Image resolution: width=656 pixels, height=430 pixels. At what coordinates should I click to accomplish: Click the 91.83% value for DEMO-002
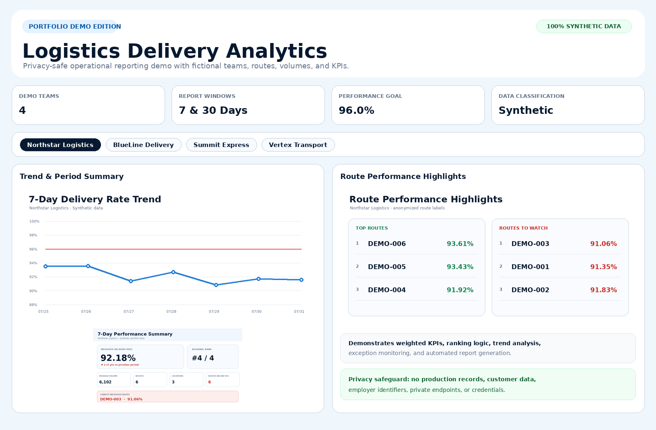pyautogui.click(x=604, y=290)
